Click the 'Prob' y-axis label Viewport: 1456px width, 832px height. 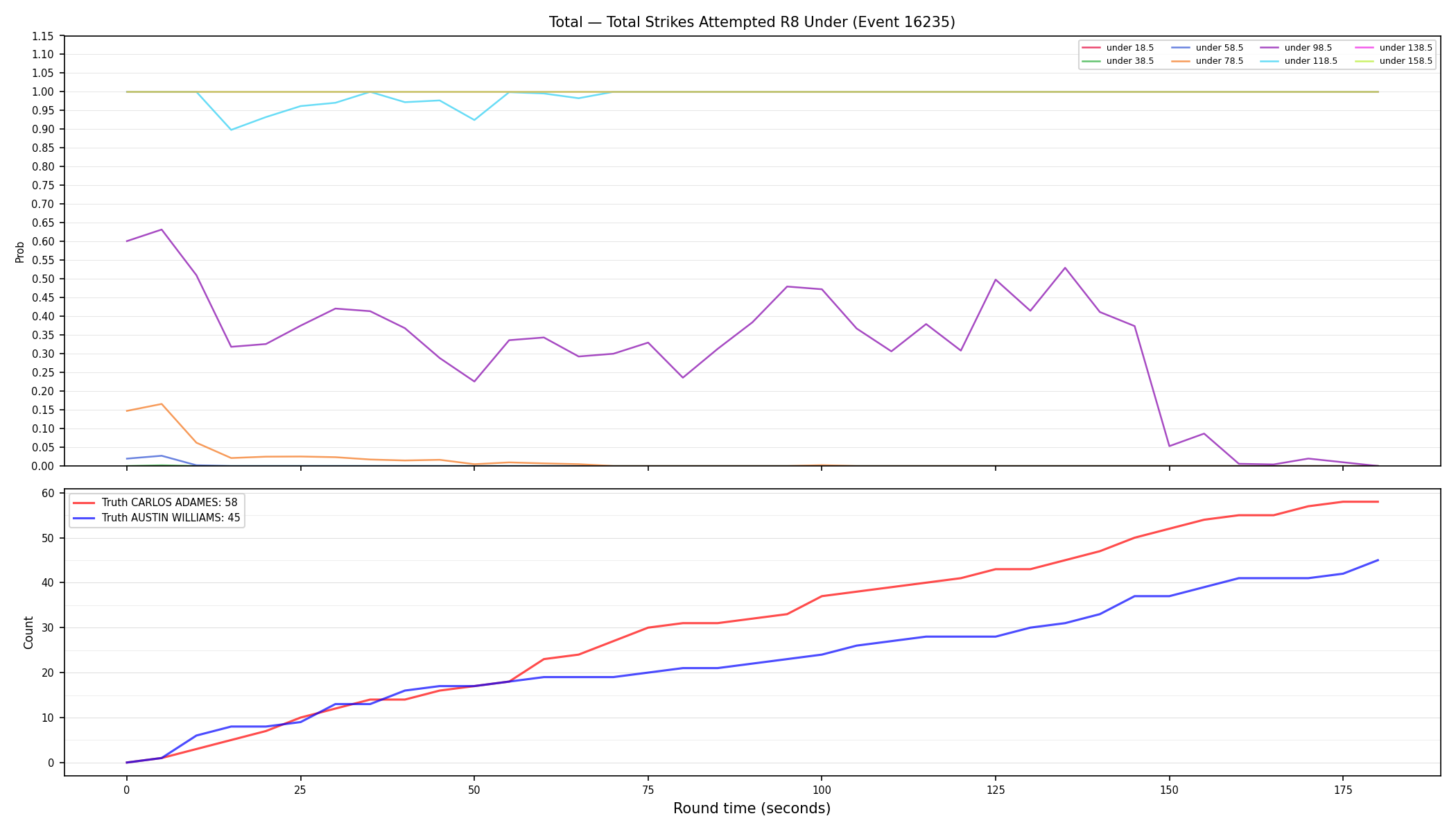[x=20, y=252]
